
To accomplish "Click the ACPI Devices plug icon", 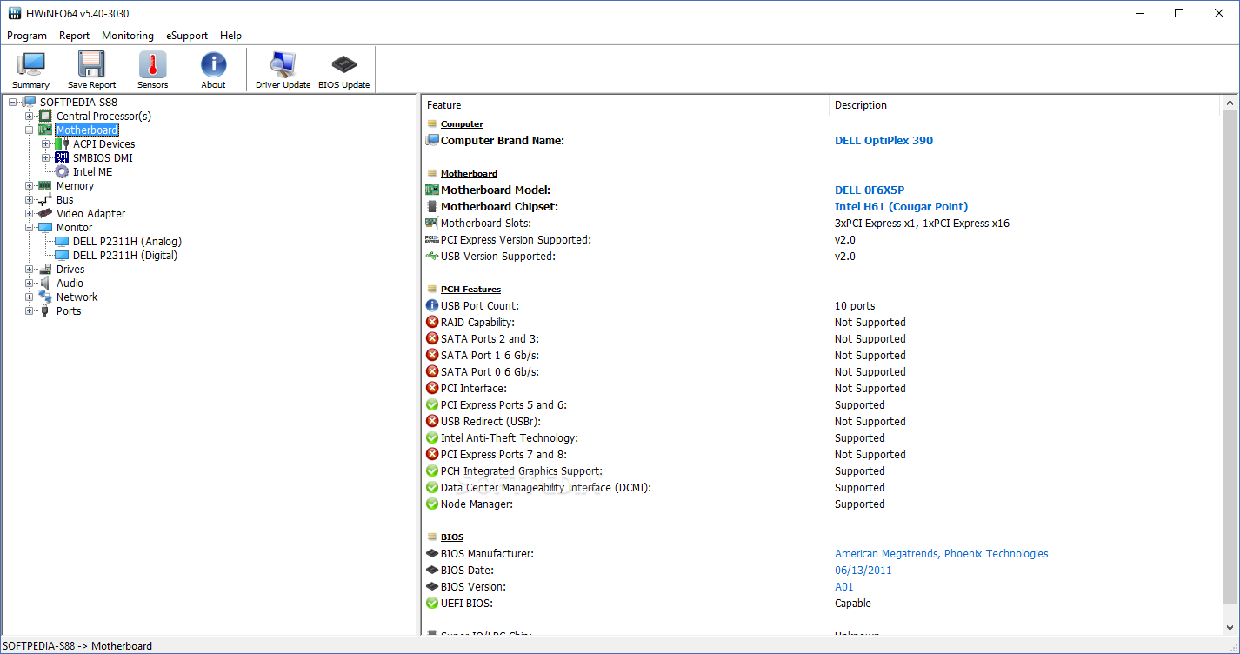I will click(62, 144).
